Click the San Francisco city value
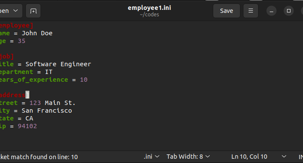 pyautogui.click(x=47, y=111)
